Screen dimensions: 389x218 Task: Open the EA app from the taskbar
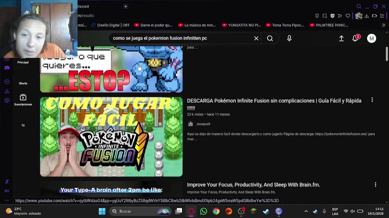tap(229, 211)
